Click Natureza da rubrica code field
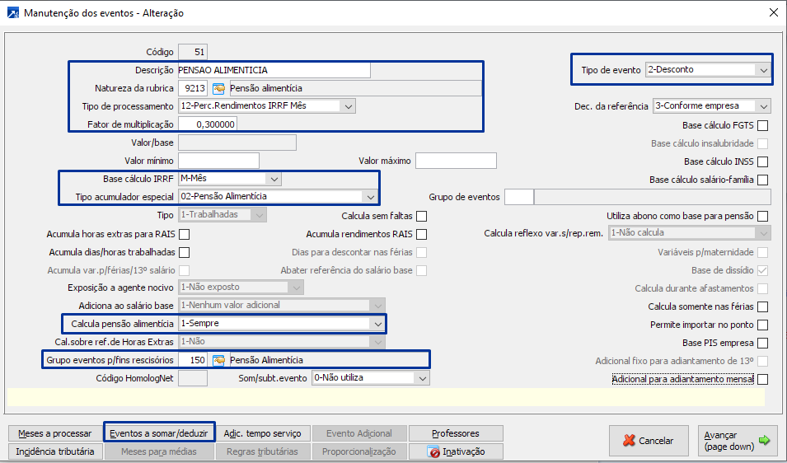The height and width of the screenshot is (463, 787). (x=193, y=88)
